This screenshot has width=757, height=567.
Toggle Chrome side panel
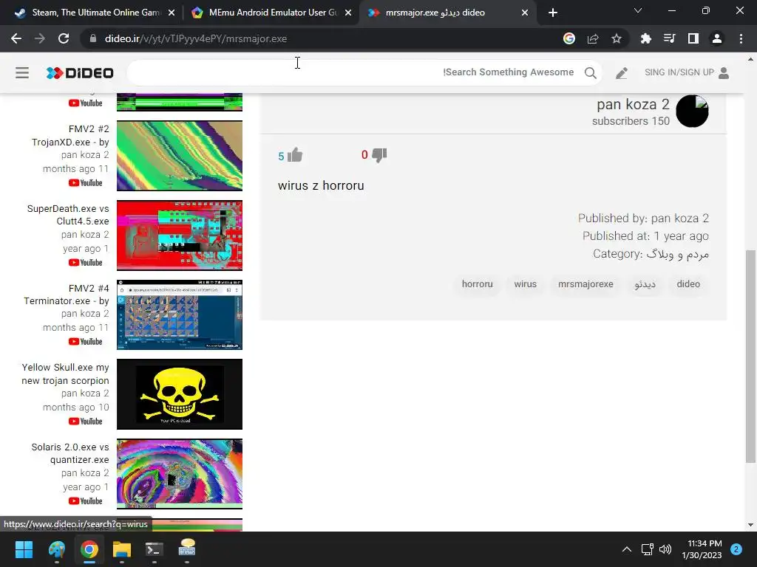[693, 38]
